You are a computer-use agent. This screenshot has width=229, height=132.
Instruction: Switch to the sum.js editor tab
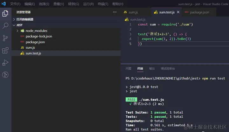pyautogui.click(x=136, y=12)
